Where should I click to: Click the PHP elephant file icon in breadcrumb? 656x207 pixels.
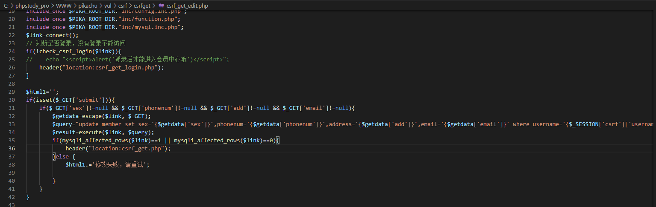point(161,6)
